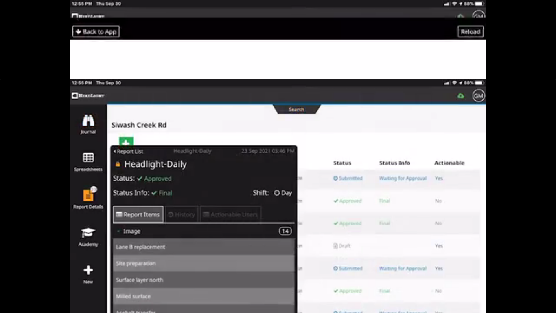This screenshot has height=313, width=556.
Task: Tap the New plus icon in sidebar
Action: click(88, 270)
